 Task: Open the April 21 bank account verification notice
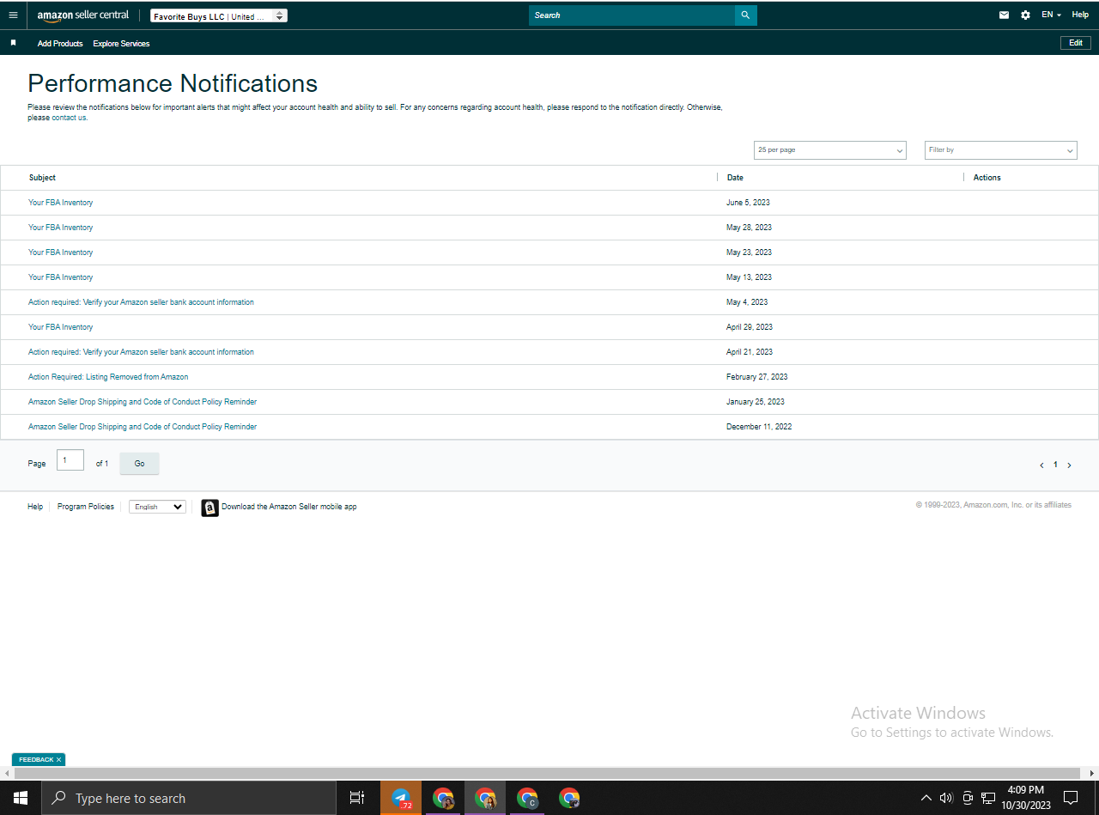(x=141, y=352)
